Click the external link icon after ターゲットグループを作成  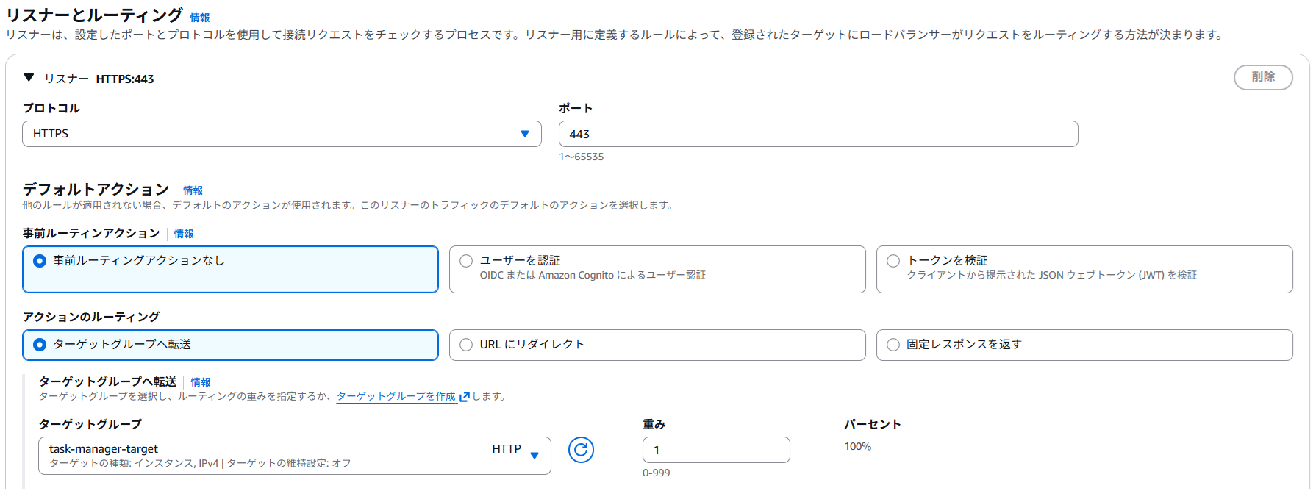pyautogui.click(x=465, y=397)
